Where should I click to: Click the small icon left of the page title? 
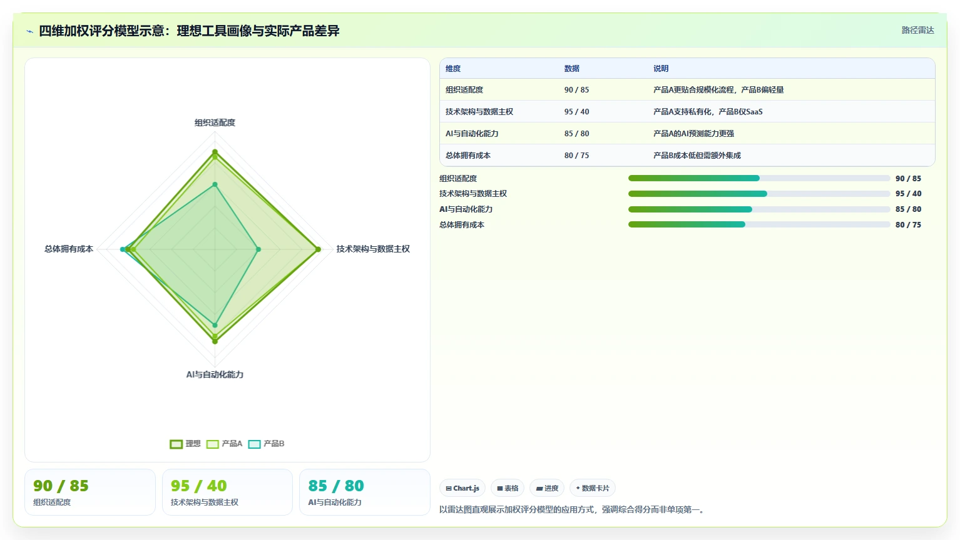29,31
